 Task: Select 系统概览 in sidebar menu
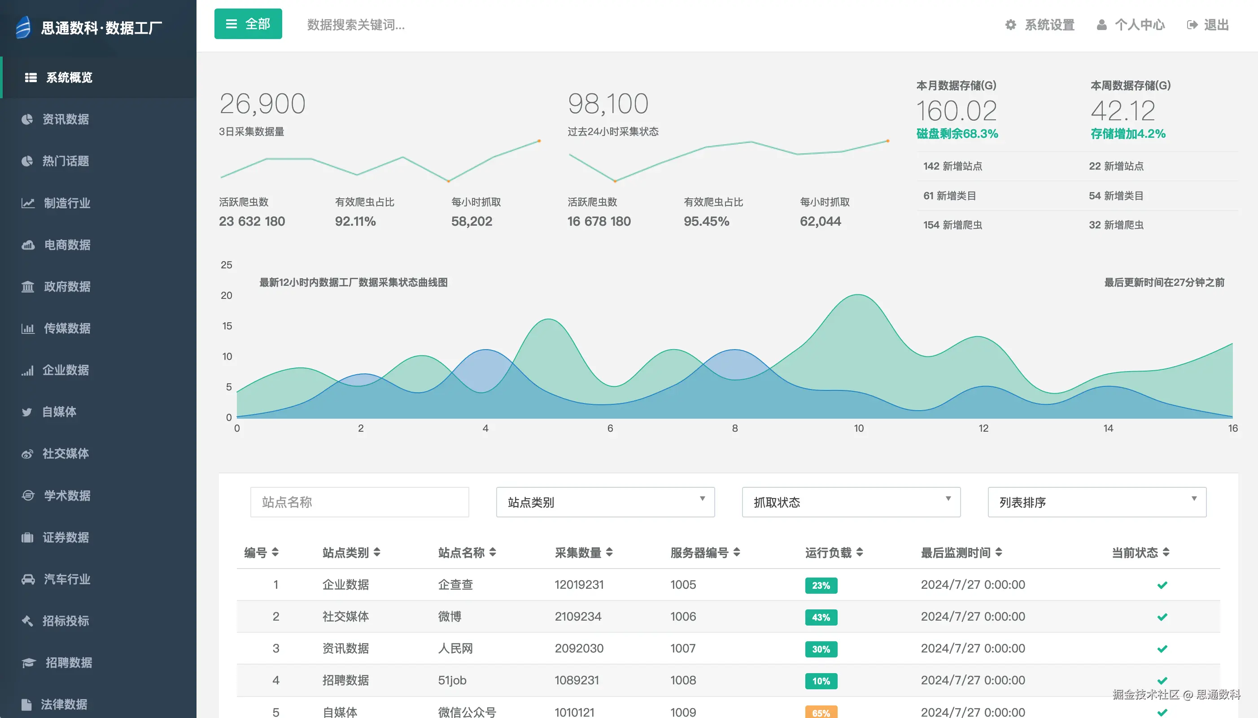(69, 78)
